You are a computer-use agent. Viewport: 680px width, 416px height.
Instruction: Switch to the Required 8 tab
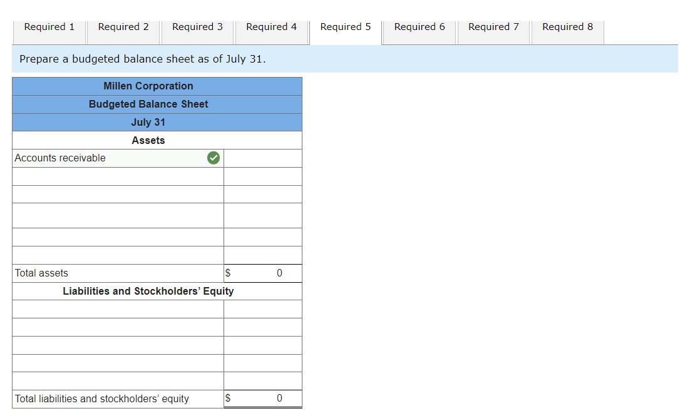(567, 27)
